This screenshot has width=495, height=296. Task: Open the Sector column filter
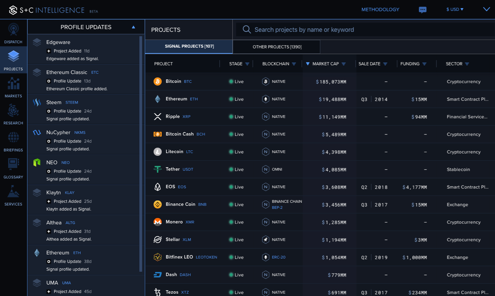pos(467,64)
